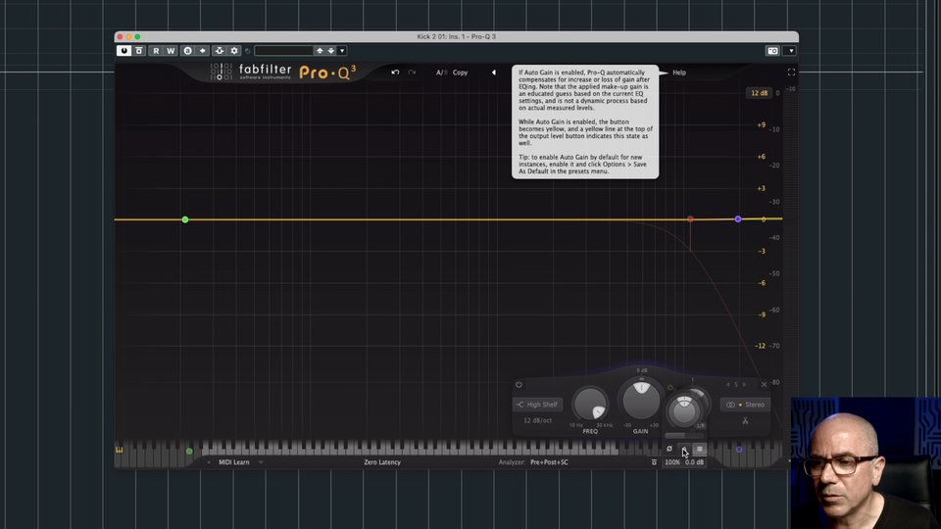Toggle the A/B state switch
941x529 pixels.
coord(441,72)
